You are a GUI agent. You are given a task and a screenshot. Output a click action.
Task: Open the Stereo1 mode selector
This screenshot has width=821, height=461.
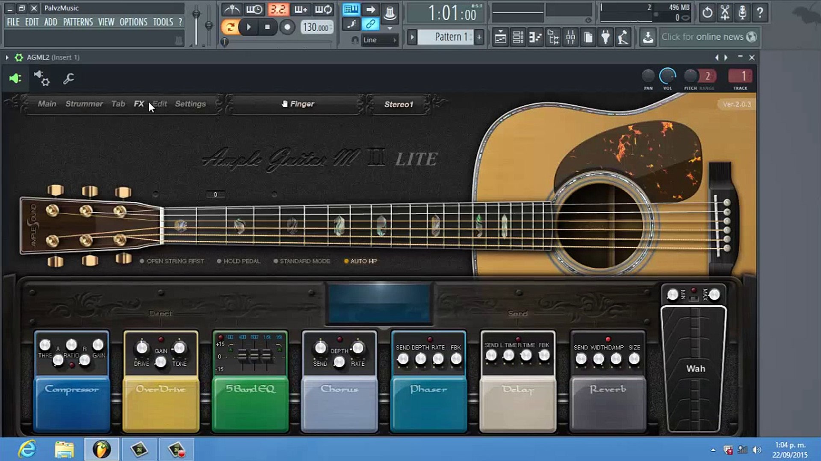(399, 105)
